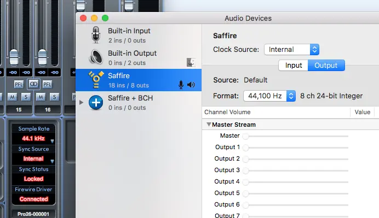Select the Output tab
Image resolution: width=379 pixels, height=218 pixels.
click(326, 66)
